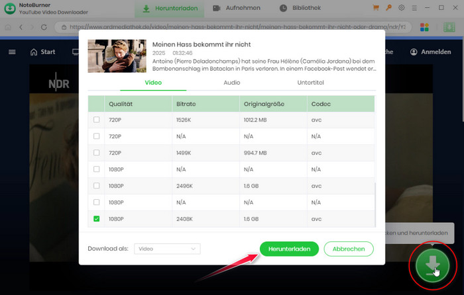464x295 pixels.
Task: Select the Audio tab in dialog
Action: pyautogui.click(x=232, y=83)
